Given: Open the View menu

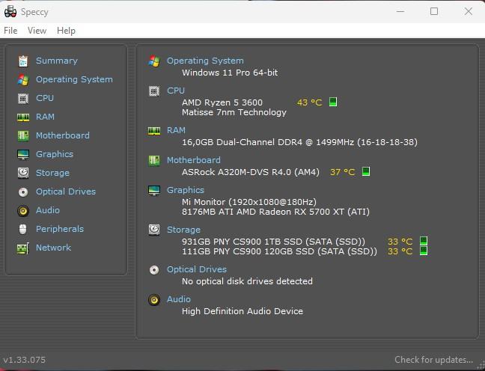Looking at the screenshot, I should tap(37, 31).
